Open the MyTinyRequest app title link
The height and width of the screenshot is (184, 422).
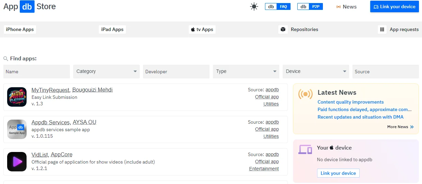point(51,90)
